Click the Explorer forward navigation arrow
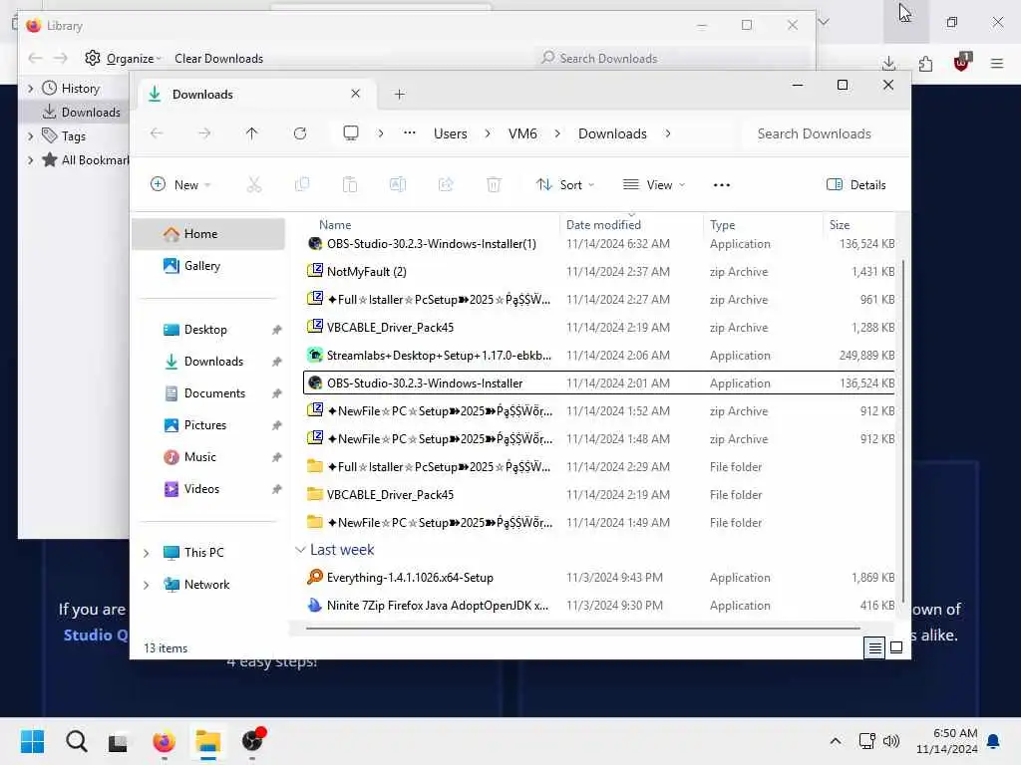The image size is (1021, 765). [x=204, y=133]
